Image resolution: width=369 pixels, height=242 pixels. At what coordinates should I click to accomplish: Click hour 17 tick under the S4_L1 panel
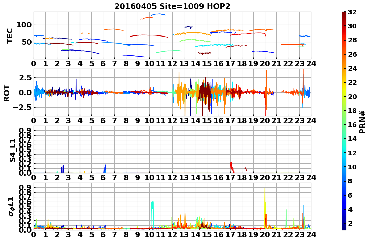pyautogui.click(x=230, y=178)
